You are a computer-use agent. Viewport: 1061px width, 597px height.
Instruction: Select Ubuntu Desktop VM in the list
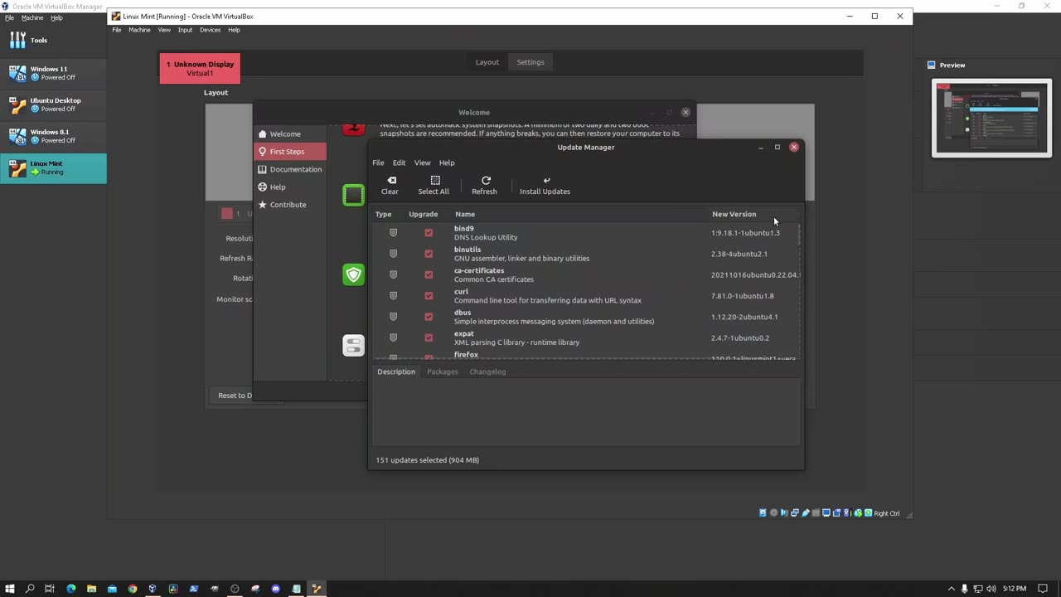(x=53, y=104)
